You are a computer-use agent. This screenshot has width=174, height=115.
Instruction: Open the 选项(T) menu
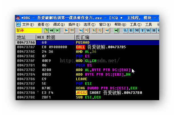pos(90,24)
